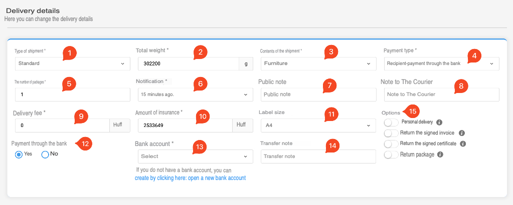Turn on Return the signed certificate

pos(391,143)
